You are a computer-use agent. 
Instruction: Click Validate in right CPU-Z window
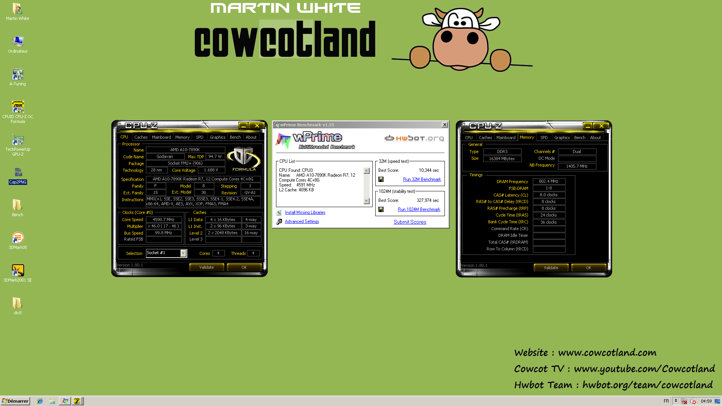tap(551, 268)
